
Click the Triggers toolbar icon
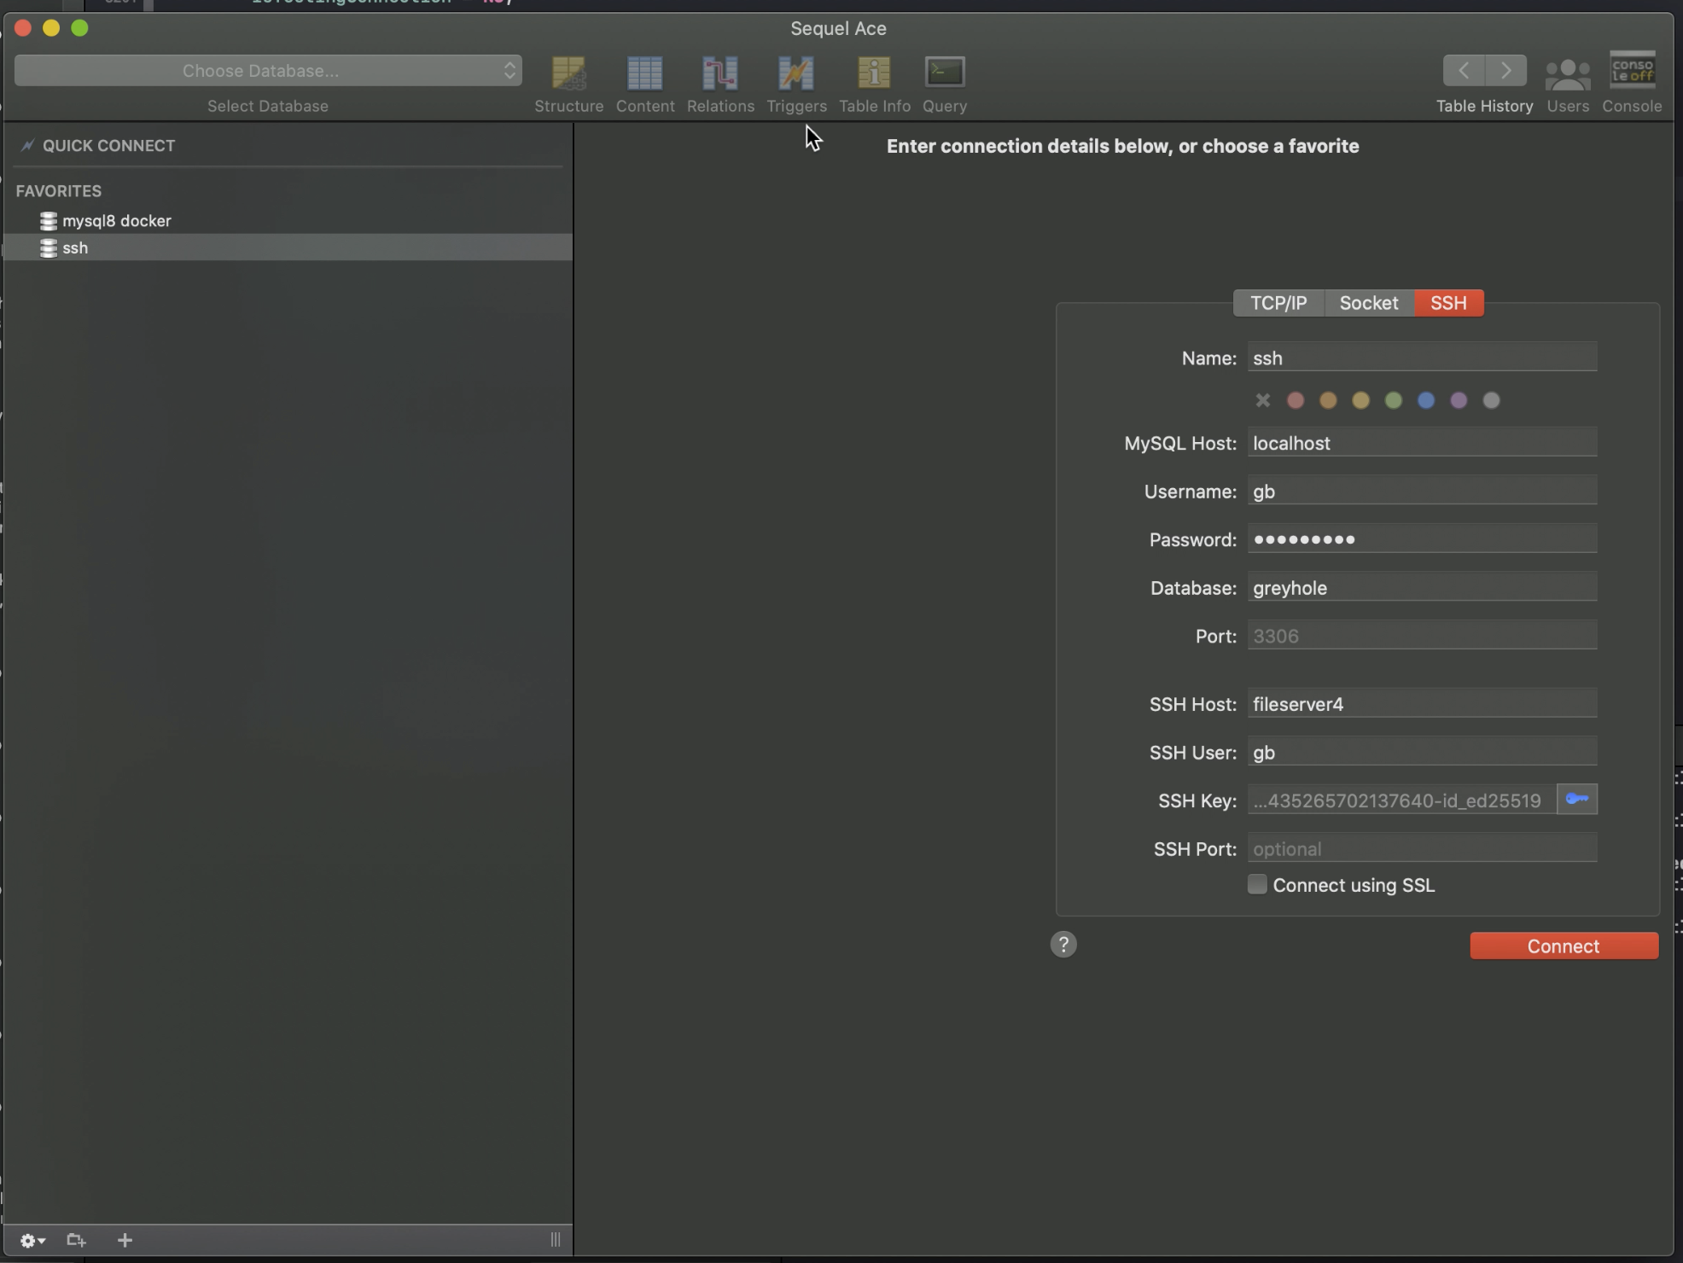click(x=795, y=73)
